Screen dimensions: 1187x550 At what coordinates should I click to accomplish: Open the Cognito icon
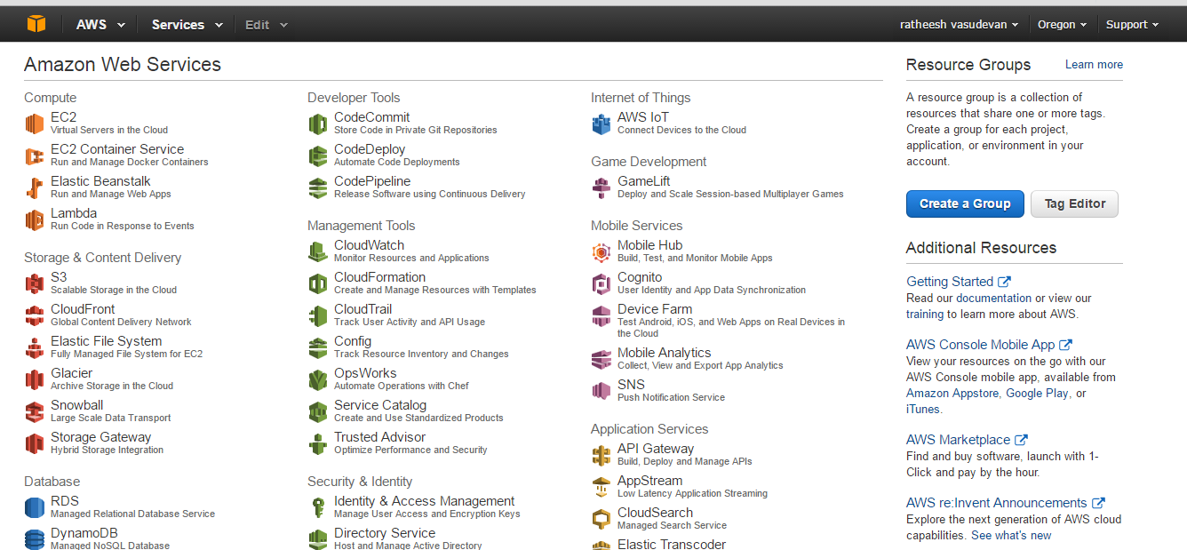point(601,283)
